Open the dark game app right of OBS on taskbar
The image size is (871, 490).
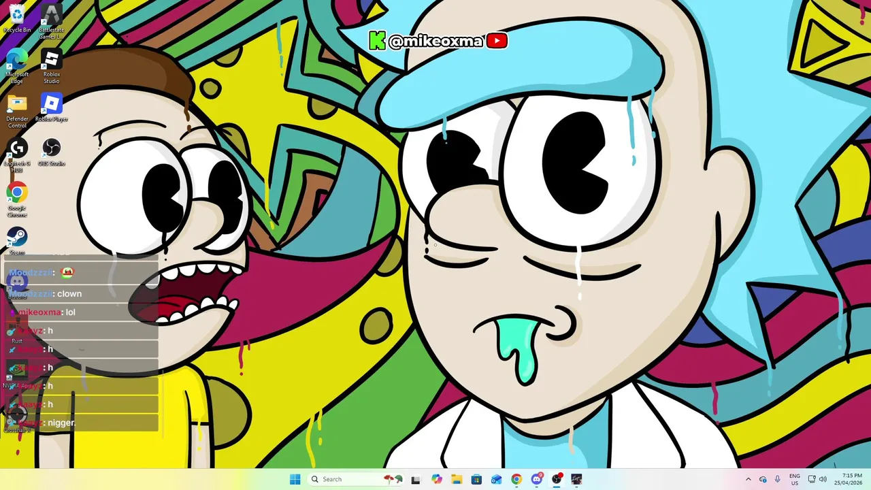[x=576, y=479]
